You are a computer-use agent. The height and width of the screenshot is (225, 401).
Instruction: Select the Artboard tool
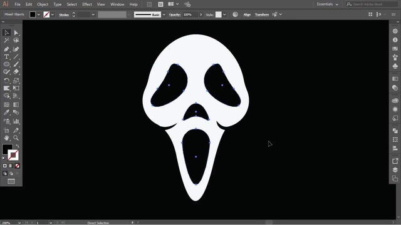[7, 131]
